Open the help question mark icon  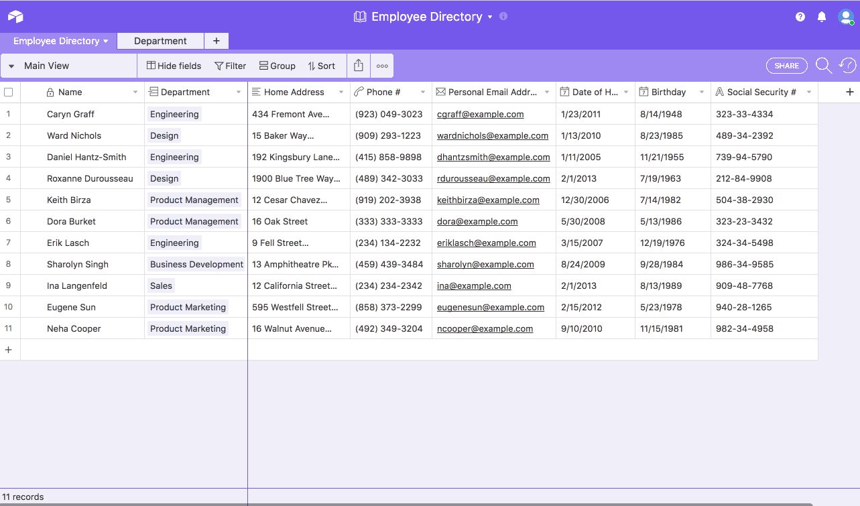800,17
